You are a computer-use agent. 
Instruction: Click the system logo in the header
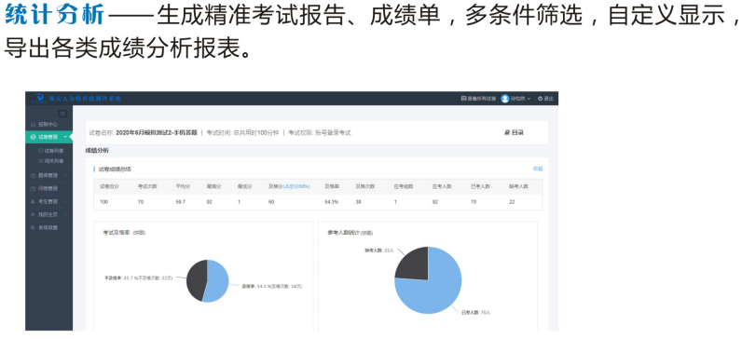pos(38,98)
